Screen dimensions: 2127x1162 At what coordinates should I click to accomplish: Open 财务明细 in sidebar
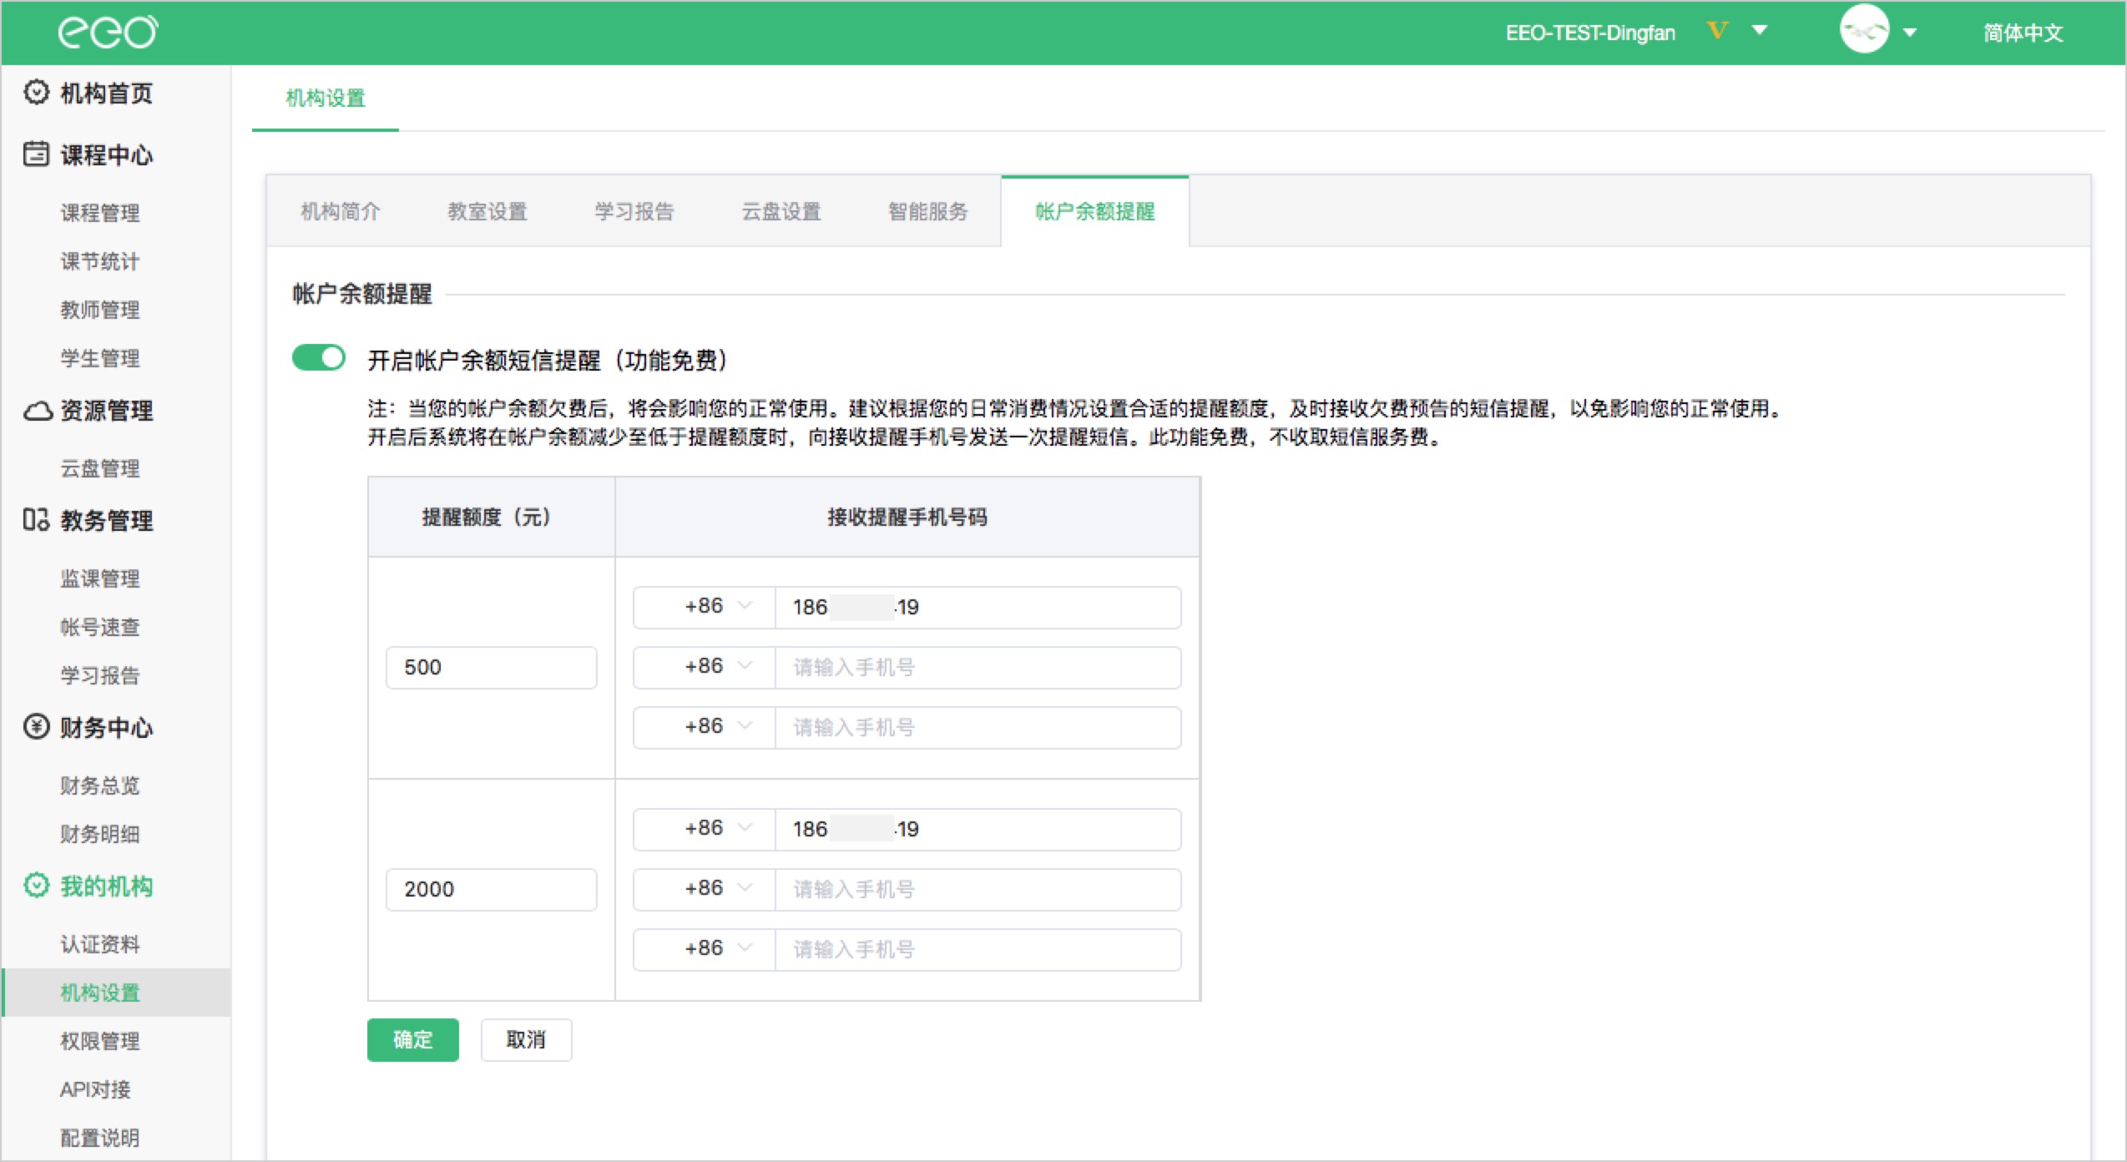[x=100, y=834]
